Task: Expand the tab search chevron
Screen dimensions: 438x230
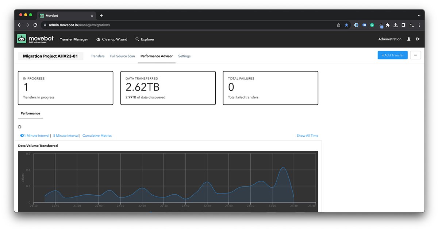Action: (x=418, y=15)
